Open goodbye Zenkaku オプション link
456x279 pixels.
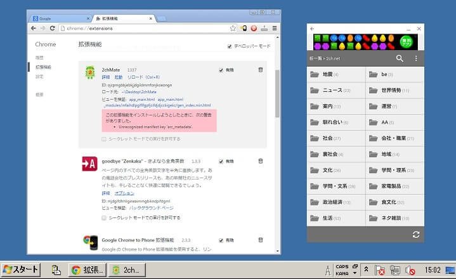[x=124, y=193]
